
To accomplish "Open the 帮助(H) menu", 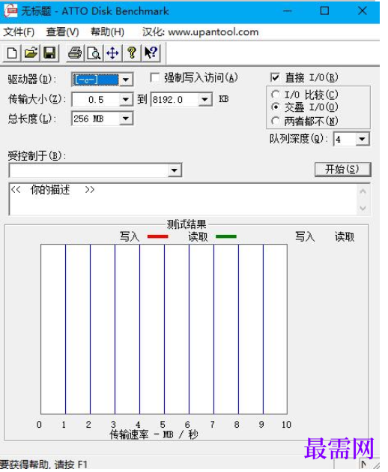I will tap(107, 32).
